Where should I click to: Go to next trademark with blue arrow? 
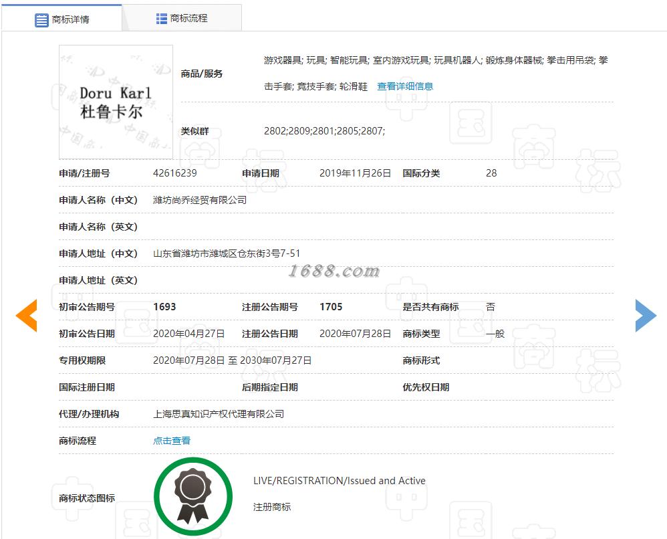coord(646,316)
